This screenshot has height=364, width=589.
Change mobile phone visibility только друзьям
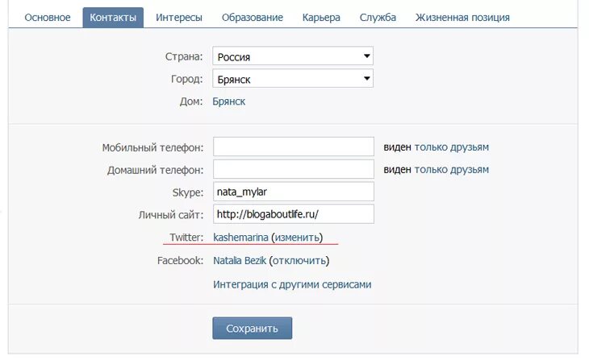(x=452, y=147)
